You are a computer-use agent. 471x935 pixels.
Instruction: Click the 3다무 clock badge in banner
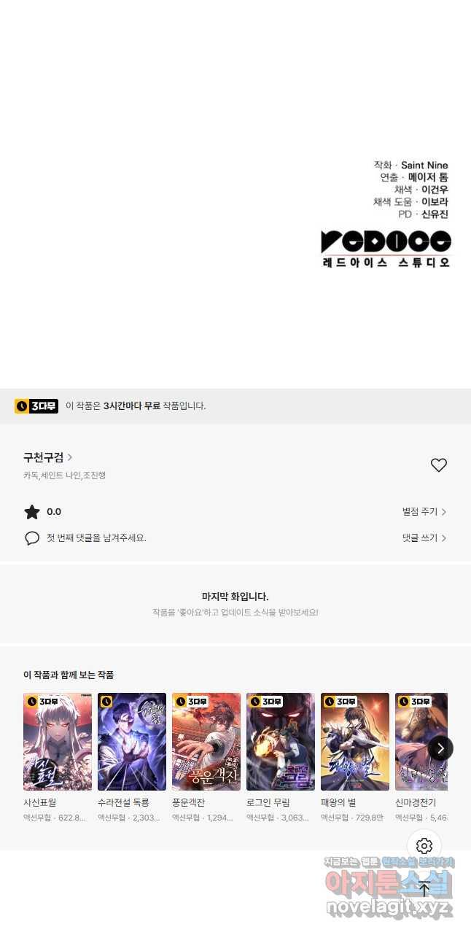pos(36,406)
